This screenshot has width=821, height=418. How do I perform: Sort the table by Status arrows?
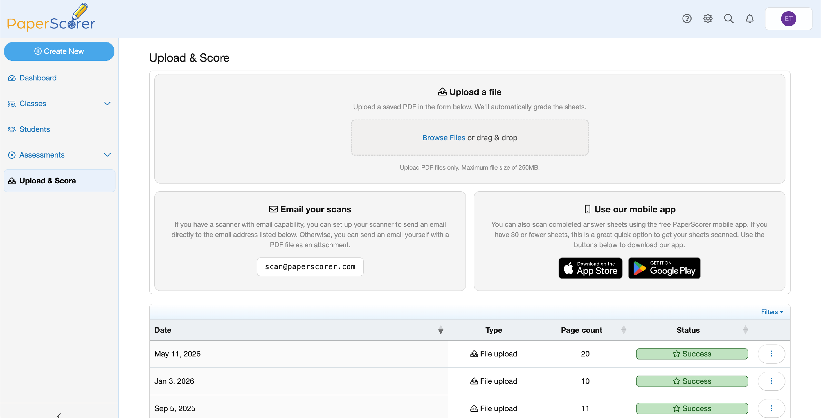click(x=745, y=330)
